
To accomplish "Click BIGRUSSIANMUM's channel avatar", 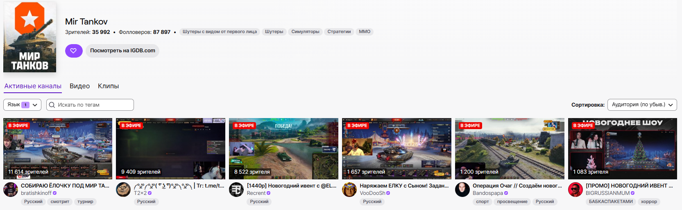I will pos(576,190).
